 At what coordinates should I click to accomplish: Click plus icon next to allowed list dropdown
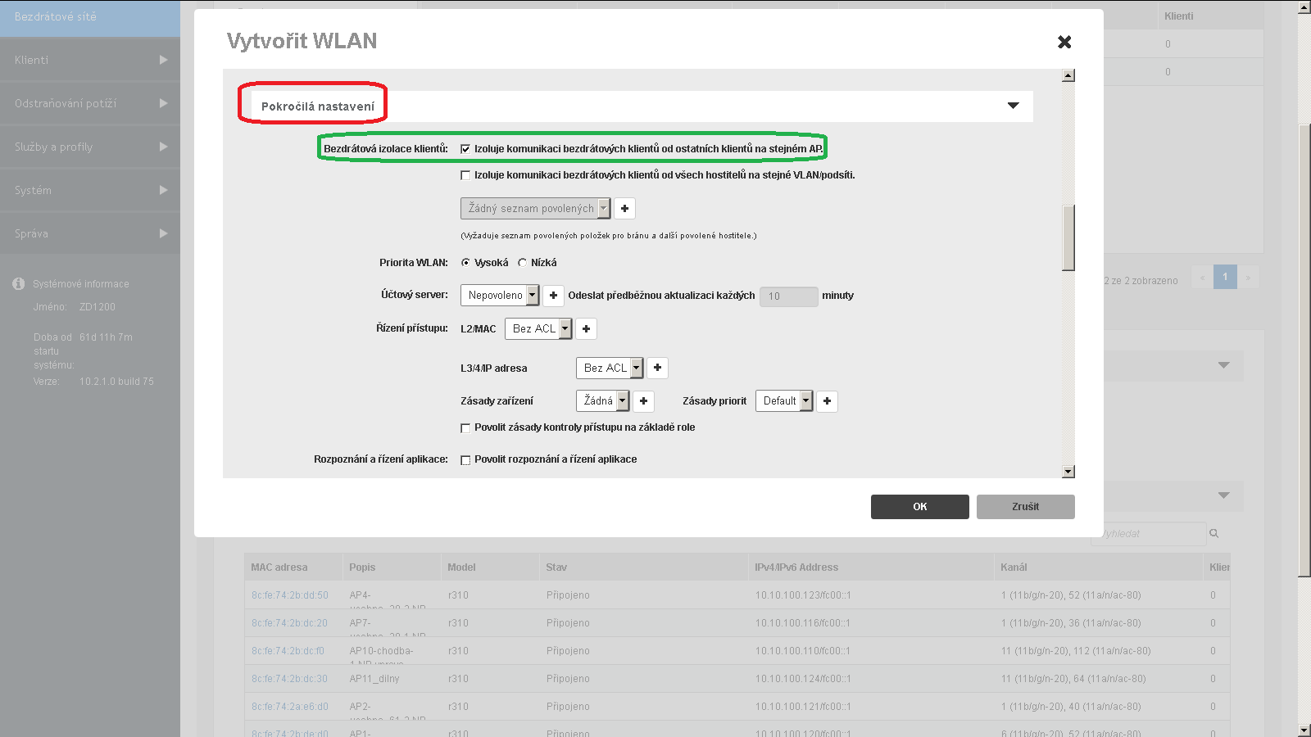(x=624, y=209)
